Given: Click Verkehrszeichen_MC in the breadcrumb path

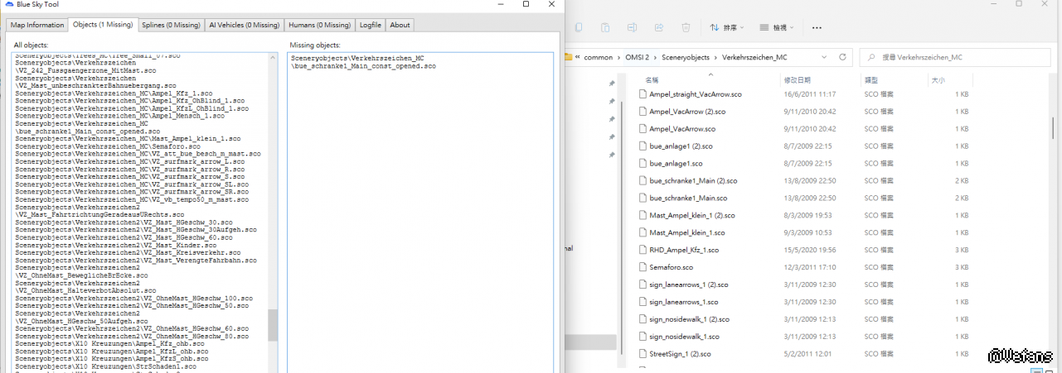Looking at the screenshot, I should pos(755,57).
